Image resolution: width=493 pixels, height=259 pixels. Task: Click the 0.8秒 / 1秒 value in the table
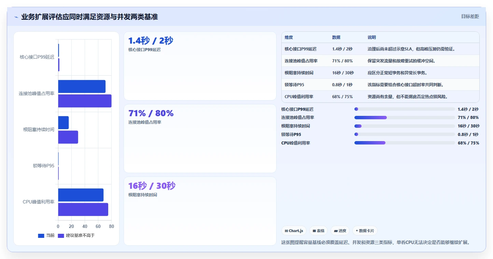coord(342,85)
